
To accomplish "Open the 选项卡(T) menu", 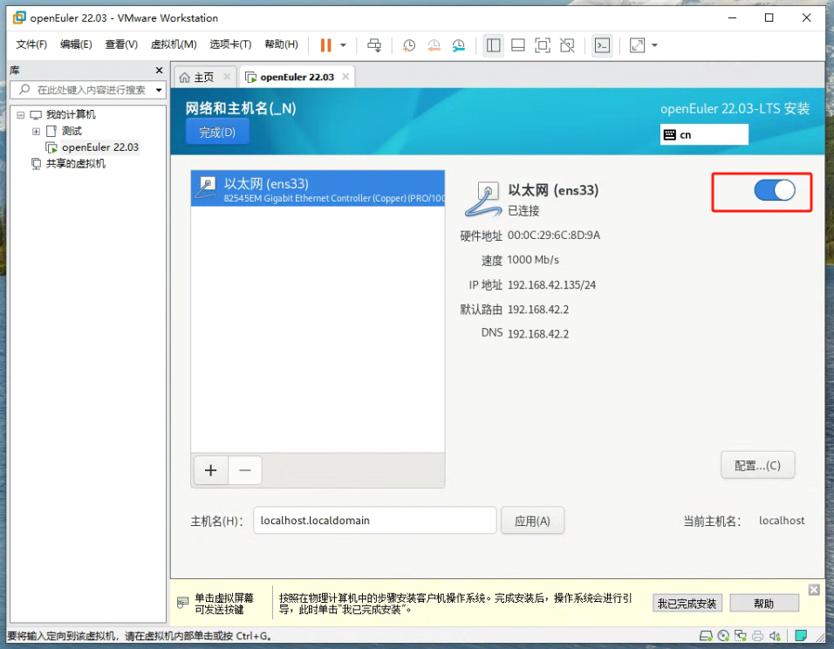I will click(x=230, y=44).
